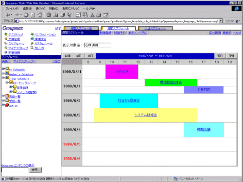Click the マイデスクトップ icon in Groupmax menu
This screenshot has width=243, height=182.
6,48
